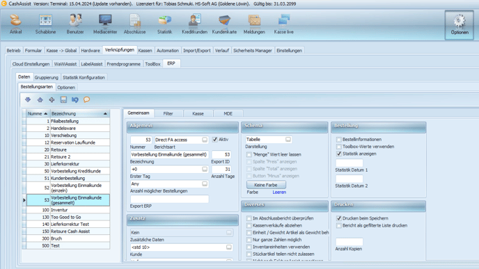Screen dimensions: 479x269
Task: Open the Berichtsart Direct FA access dropdown
Action: (x=205, y=140)
